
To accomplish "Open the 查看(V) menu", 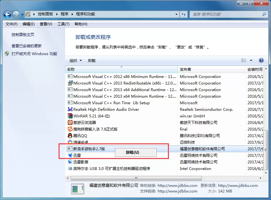I will (x=46, y=24).
